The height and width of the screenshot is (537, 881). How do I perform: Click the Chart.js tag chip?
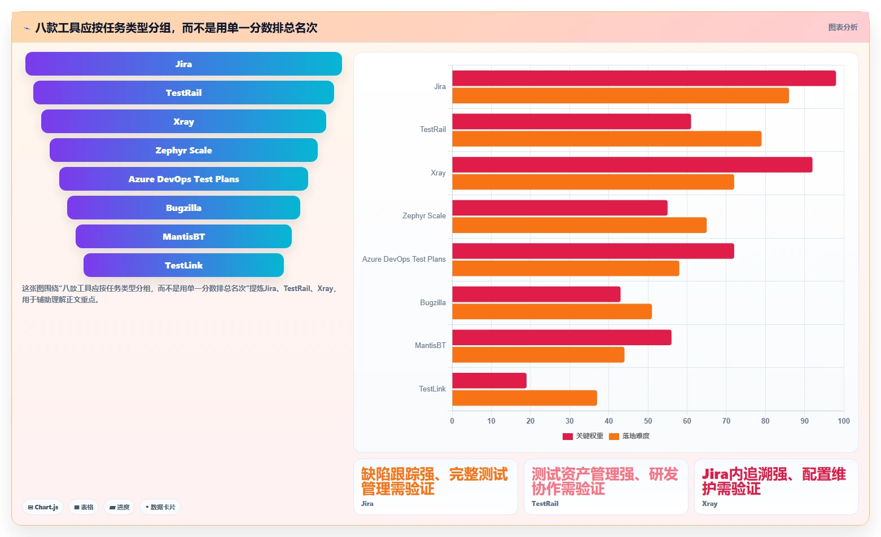[43, 507]
